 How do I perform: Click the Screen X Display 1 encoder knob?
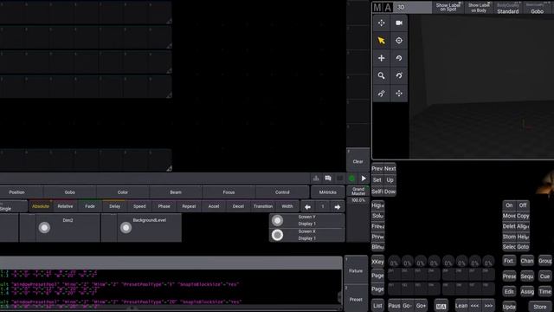(277, 235)
